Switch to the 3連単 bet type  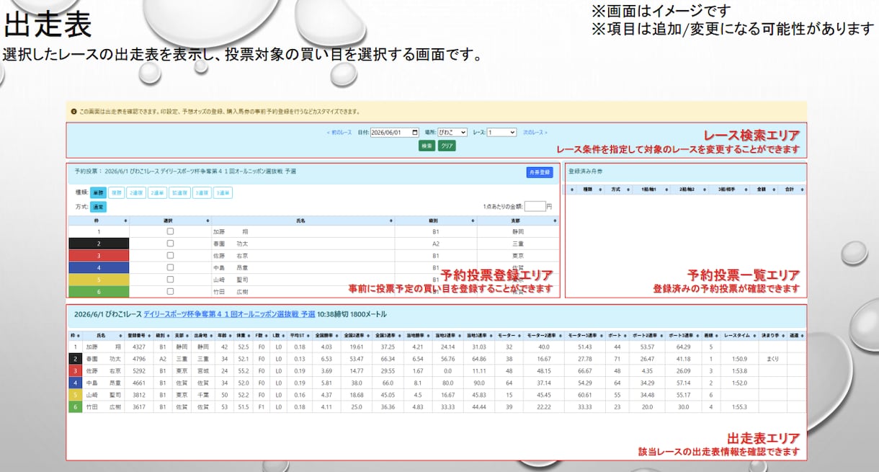pyautogui.click(x=223, y=192)
